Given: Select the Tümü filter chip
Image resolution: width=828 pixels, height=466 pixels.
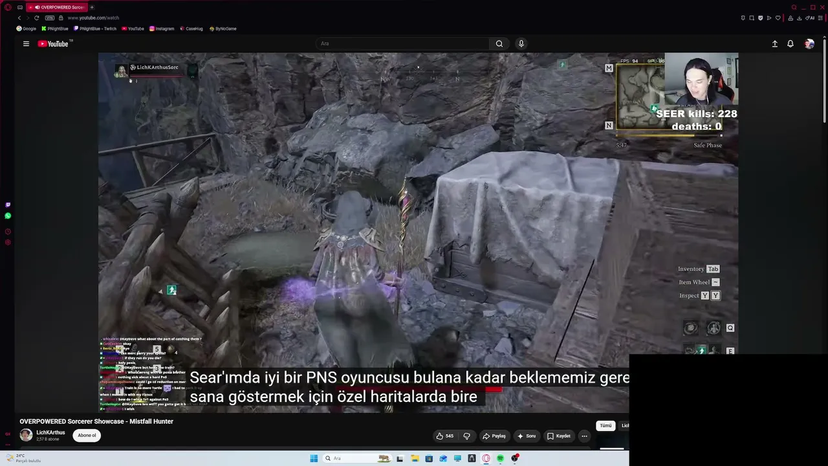Looking at the screenshot, I should (605, 426).
